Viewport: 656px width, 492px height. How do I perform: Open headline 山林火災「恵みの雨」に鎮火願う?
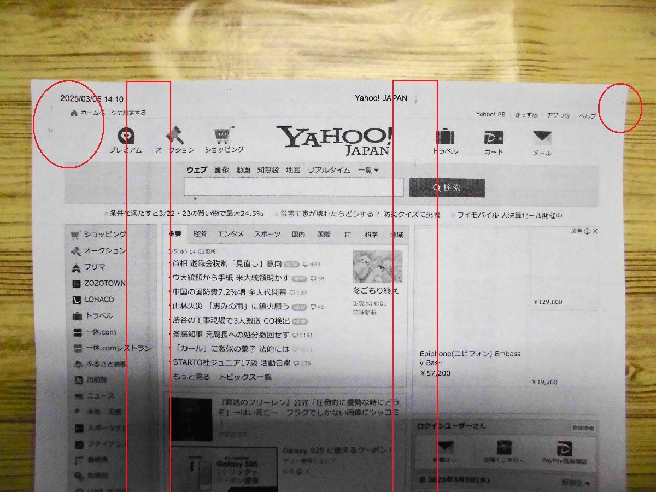[x=231, y=306]
